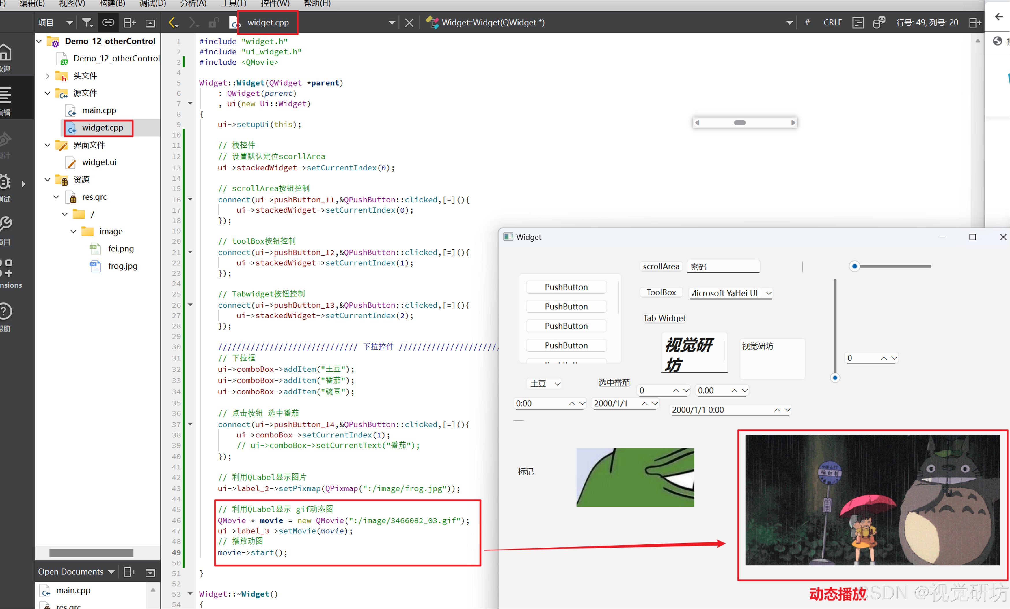Click the horizontal slider handle in the Widget window
The width and height of the screenshot is (1010, 609).
[x=854, y=266]
